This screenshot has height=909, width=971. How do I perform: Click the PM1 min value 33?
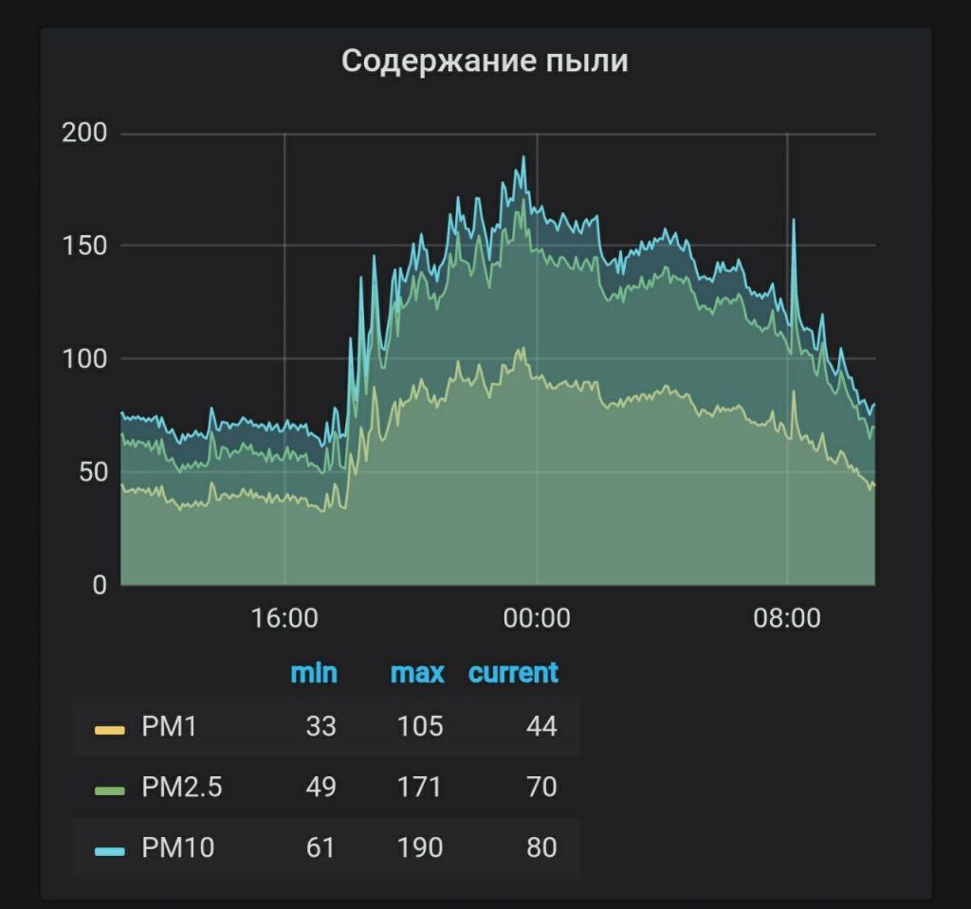pos(321,727)
